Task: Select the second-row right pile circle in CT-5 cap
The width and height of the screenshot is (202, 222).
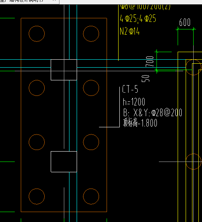Action: tap(91, 88)
